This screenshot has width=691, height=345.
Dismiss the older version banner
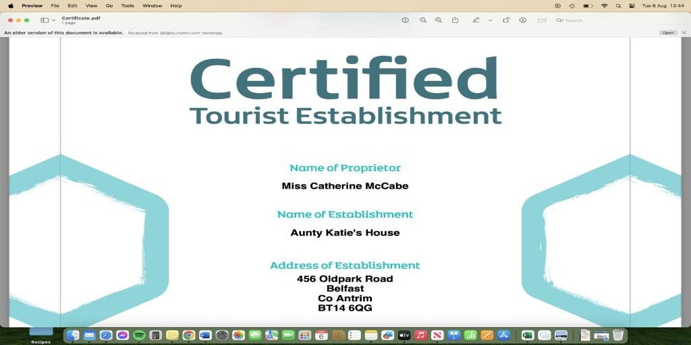(x=684, y=33)
